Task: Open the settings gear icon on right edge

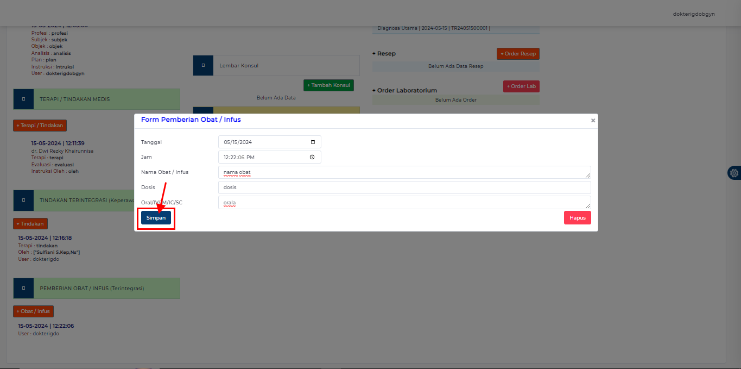Action: click(734, 172)
